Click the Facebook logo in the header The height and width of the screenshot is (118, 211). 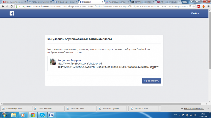point(12,13)
